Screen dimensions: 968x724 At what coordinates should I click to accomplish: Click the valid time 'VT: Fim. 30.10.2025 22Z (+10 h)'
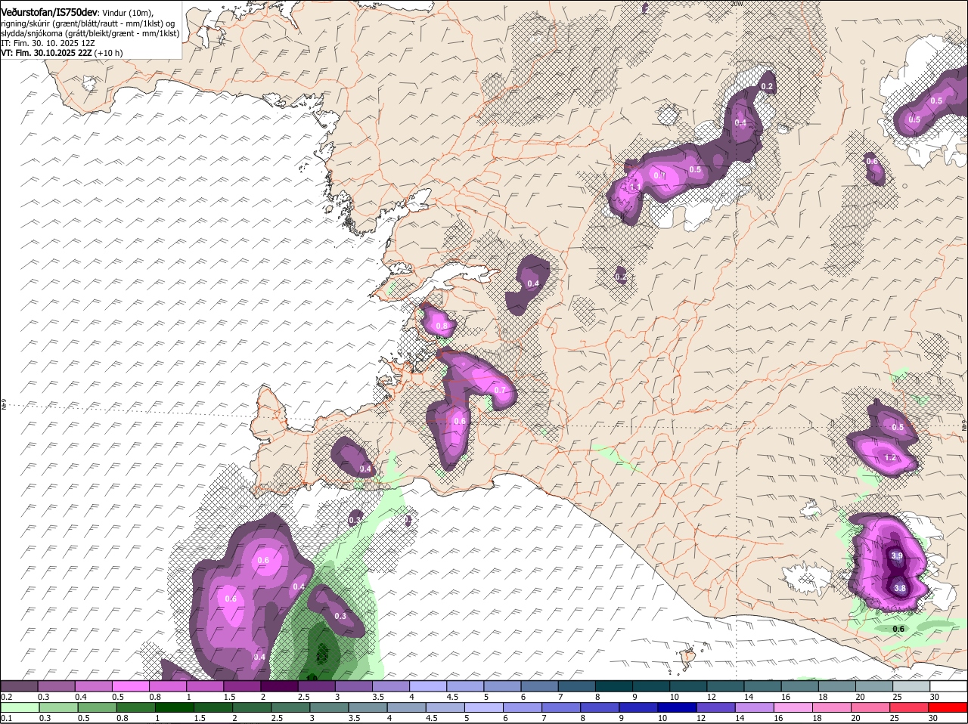[62, 53]
